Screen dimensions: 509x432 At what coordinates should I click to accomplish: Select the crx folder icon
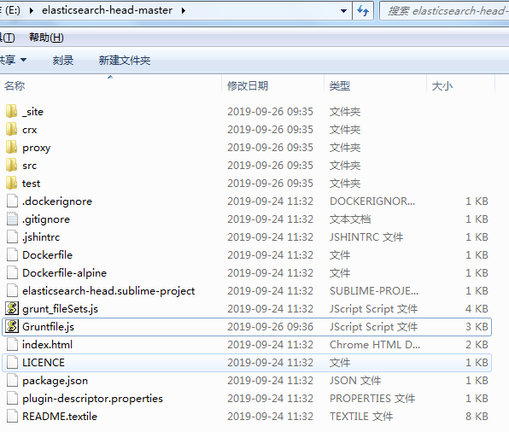pyautogui.click(x=12, y=129)
